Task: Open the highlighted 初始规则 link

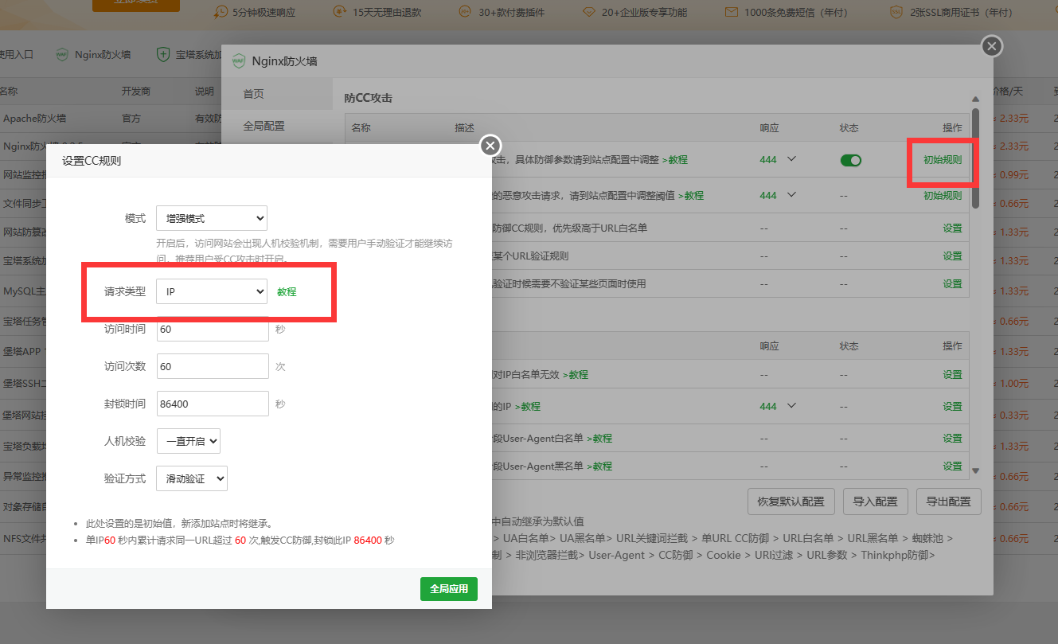Action: coord(942,159)
